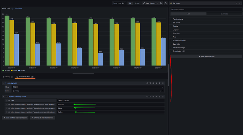Click drag handle of Join by field row
The width and height of the screenshot is (243, 135).
click(x=163, y=83)
